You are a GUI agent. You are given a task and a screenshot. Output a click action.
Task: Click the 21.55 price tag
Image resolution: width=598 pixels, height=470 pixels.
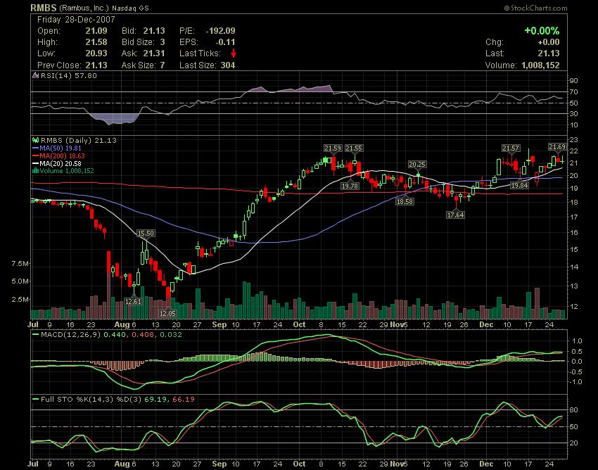pos(354,148)
